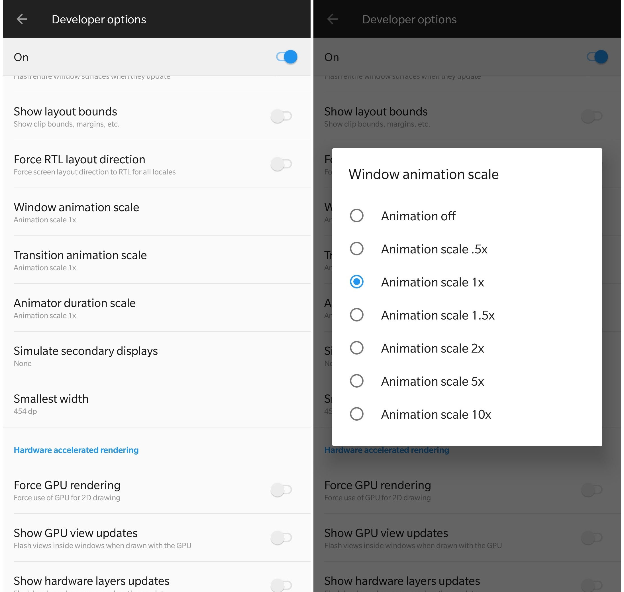The image size is (624, 592).
Task: Open Window animation scale setting in left screen
Action: tap(157, 212)
